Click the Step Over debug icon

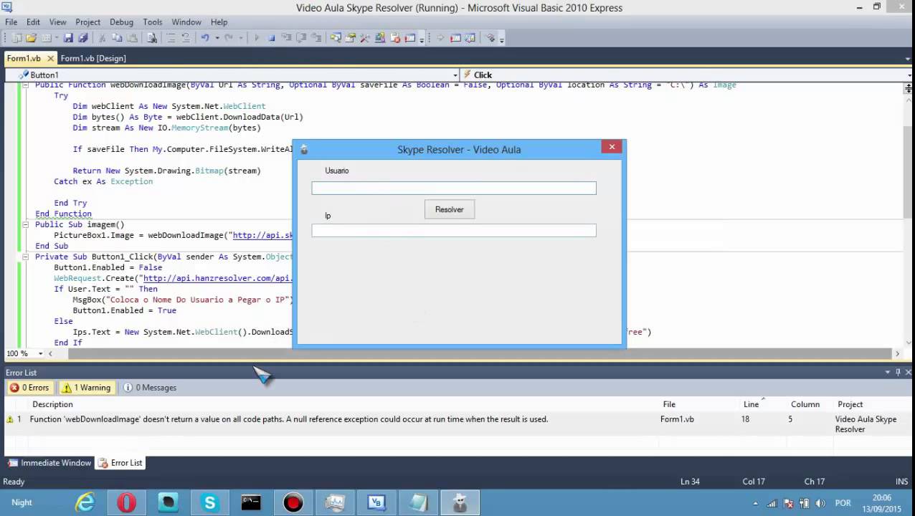click(x=302, y=38)
